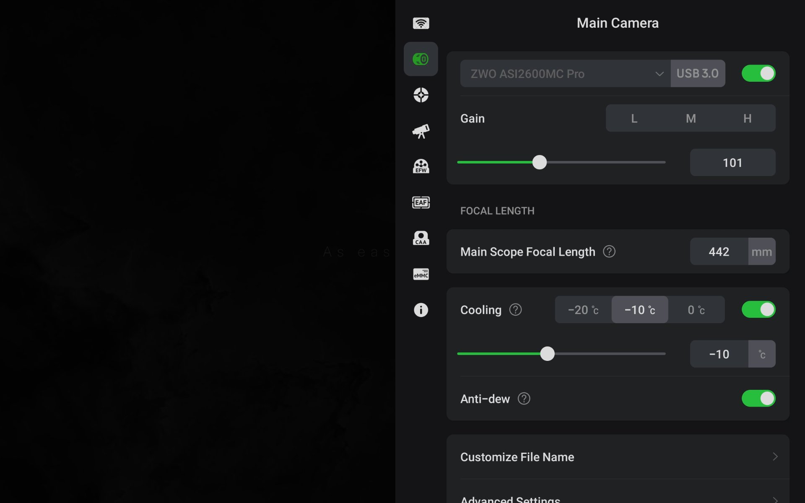805x503 pixels.
Task: Open the eMMC storage icon
Action: click(421, 274)
